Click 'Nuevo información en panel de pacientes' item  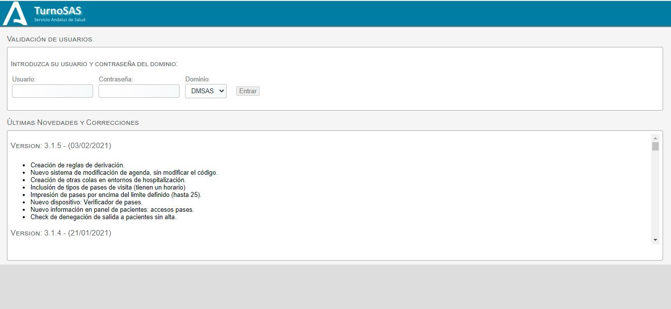(x=112, y=209)
